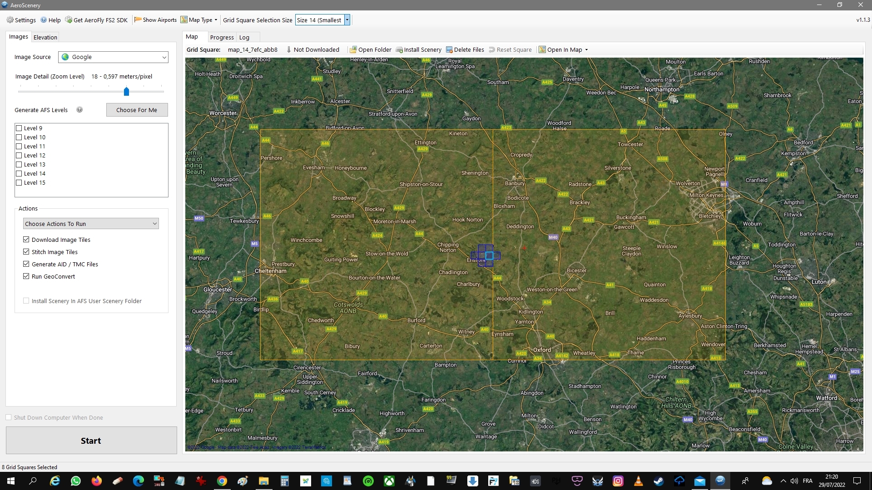Viewport: 872px width, 490px height.
Task: Click the Image Detail zoom level slider handle
Action: [x=126, y=92]
